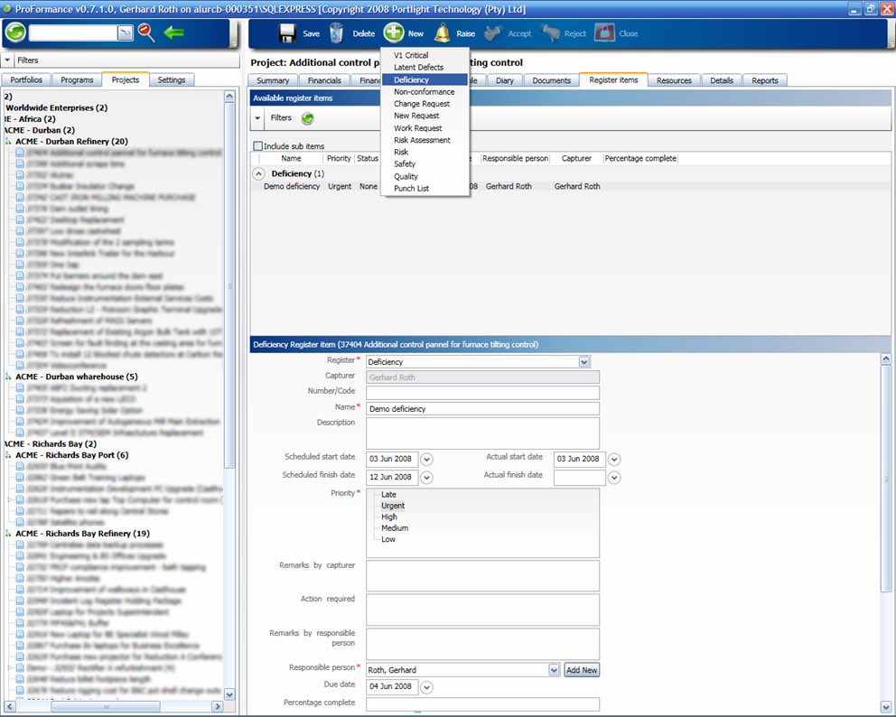Select V1 Critical from New menu
This screenshot has height=717, width=896.
pos(411,55)
